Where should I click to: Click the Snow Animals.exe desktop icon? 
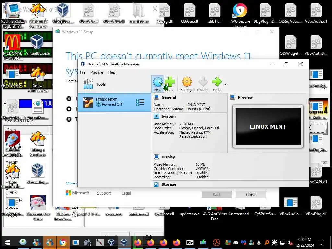38,80
